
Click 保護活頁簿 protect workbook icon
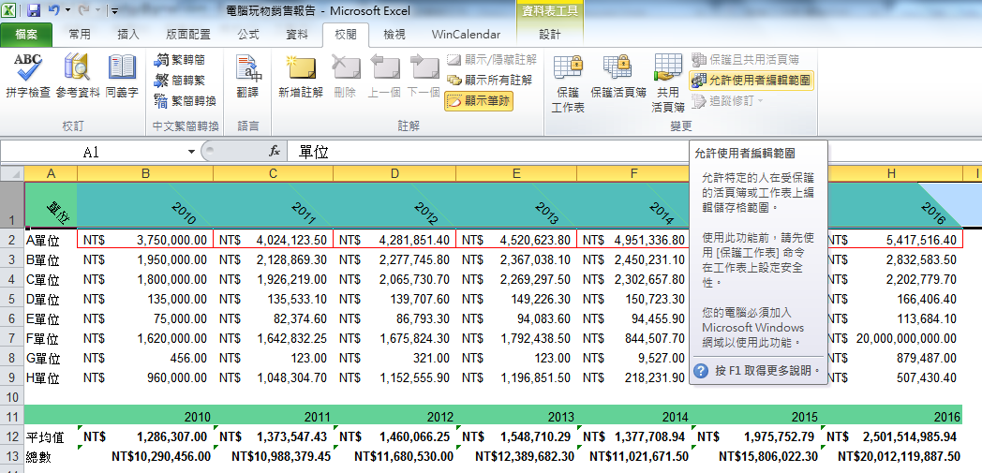pyautogui.click(x=618, y=76)
